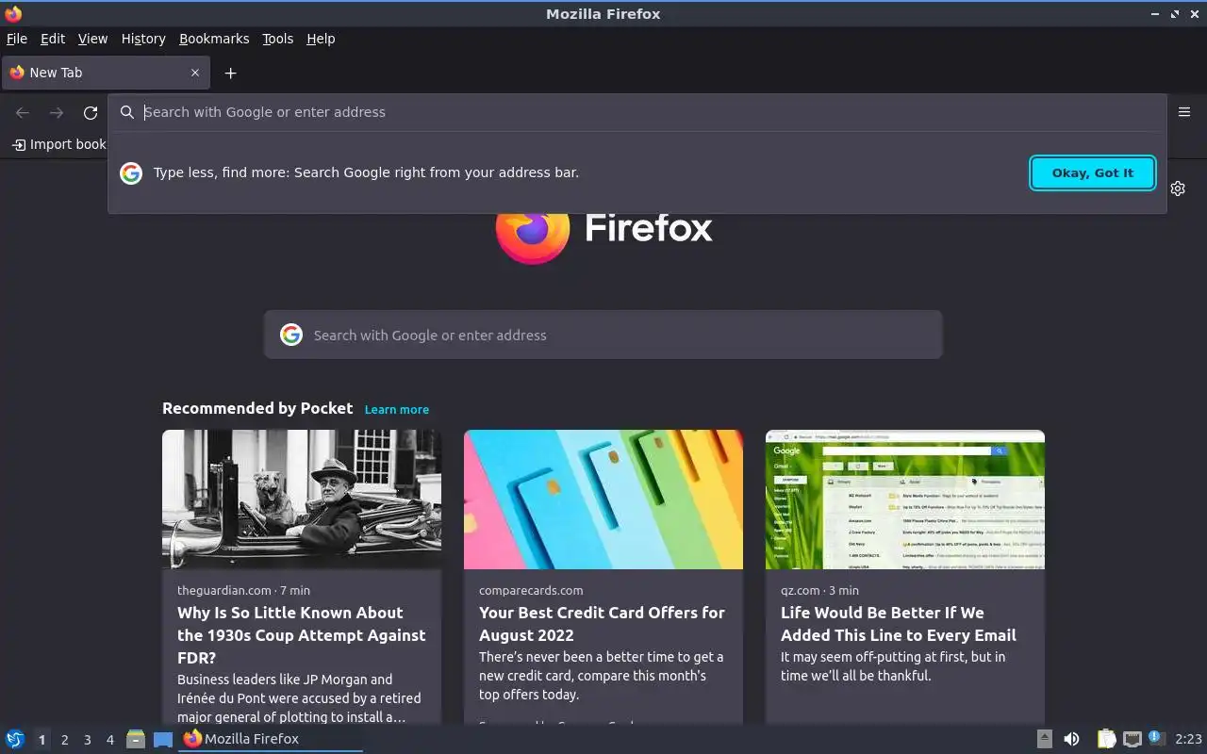This screenshot has height=754, width=1207.
Task: Open the hamburger application menu
Action: coord(1184,112)
